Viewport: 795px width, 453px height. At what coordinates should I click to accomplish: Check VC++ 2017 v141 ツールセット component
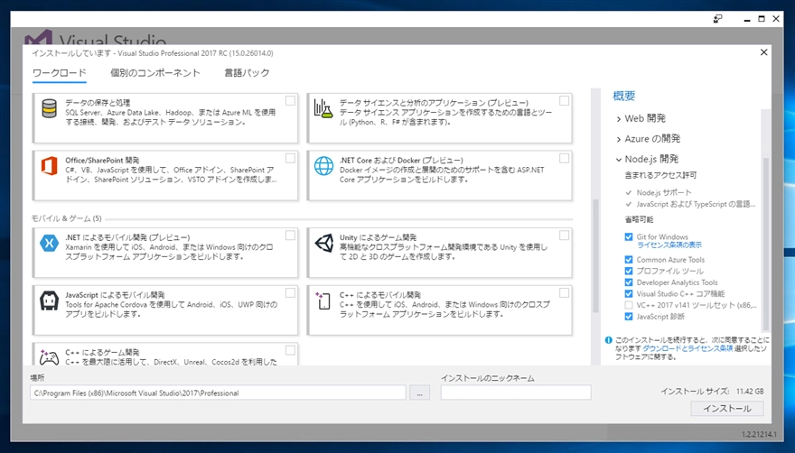click(x=629, y=305)
